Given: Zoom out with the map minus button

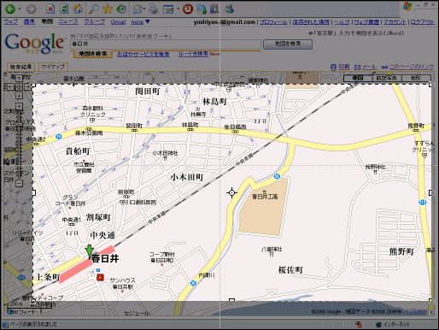Looking at the screenshot, I should (x=19, y=183).
